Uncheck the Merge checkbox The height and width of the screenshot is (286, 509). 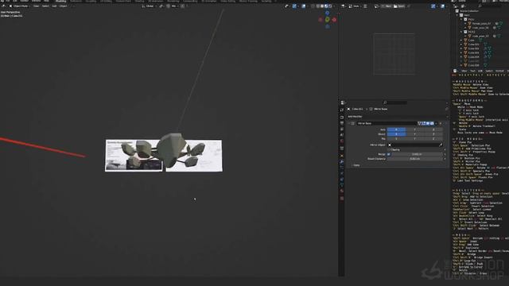pyautogui.click(x=389, y=154)
